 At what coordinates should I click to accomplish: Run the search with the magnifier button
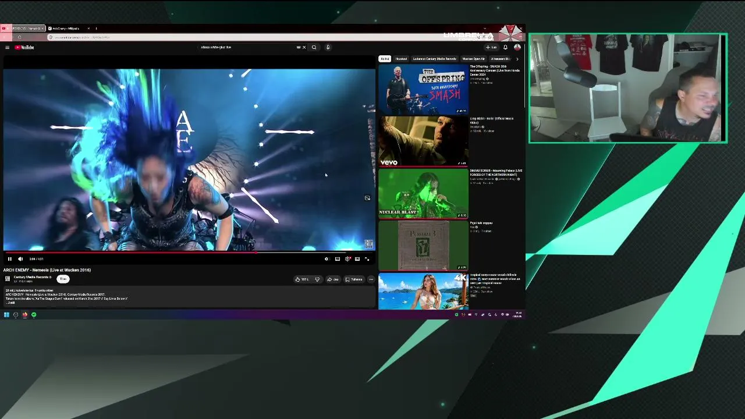314,47
